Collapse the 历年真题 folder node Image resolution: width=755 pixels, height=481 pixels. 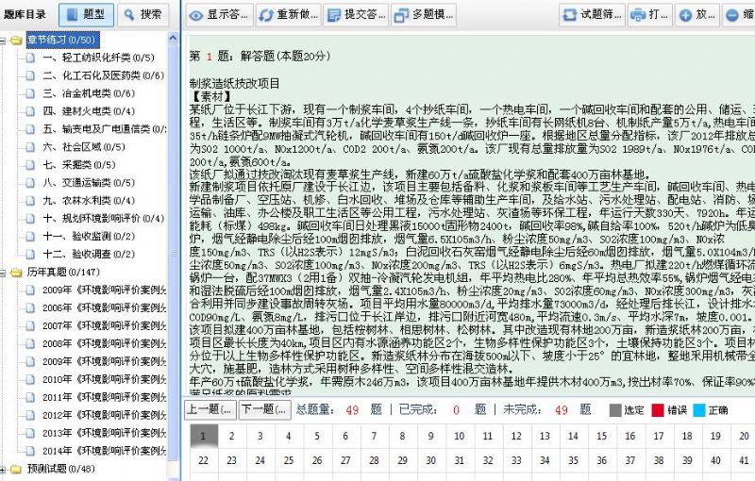tap(6, 272)
